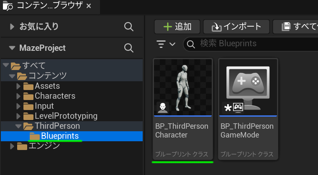Screen dimensions: 318x175
Task: Expand the Input folder
Action: pyautogui.click(x=18, y=106)
